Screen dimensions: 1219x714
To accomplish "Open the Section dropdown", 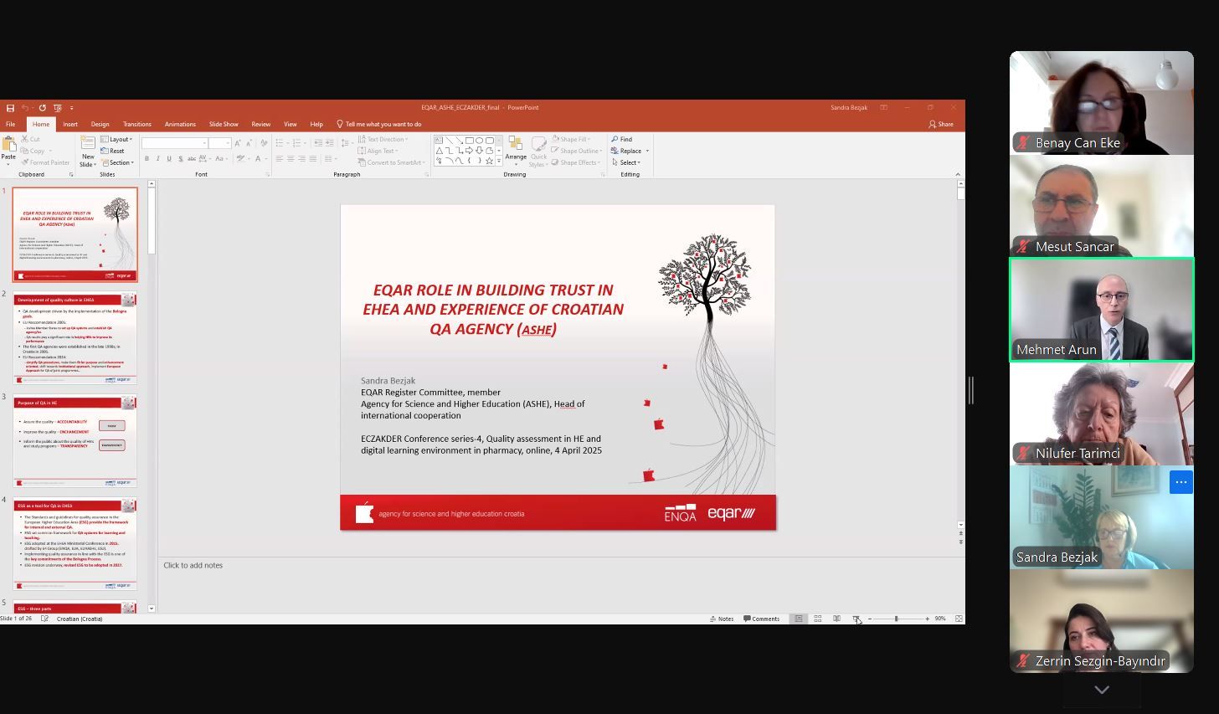I will 117,162.
